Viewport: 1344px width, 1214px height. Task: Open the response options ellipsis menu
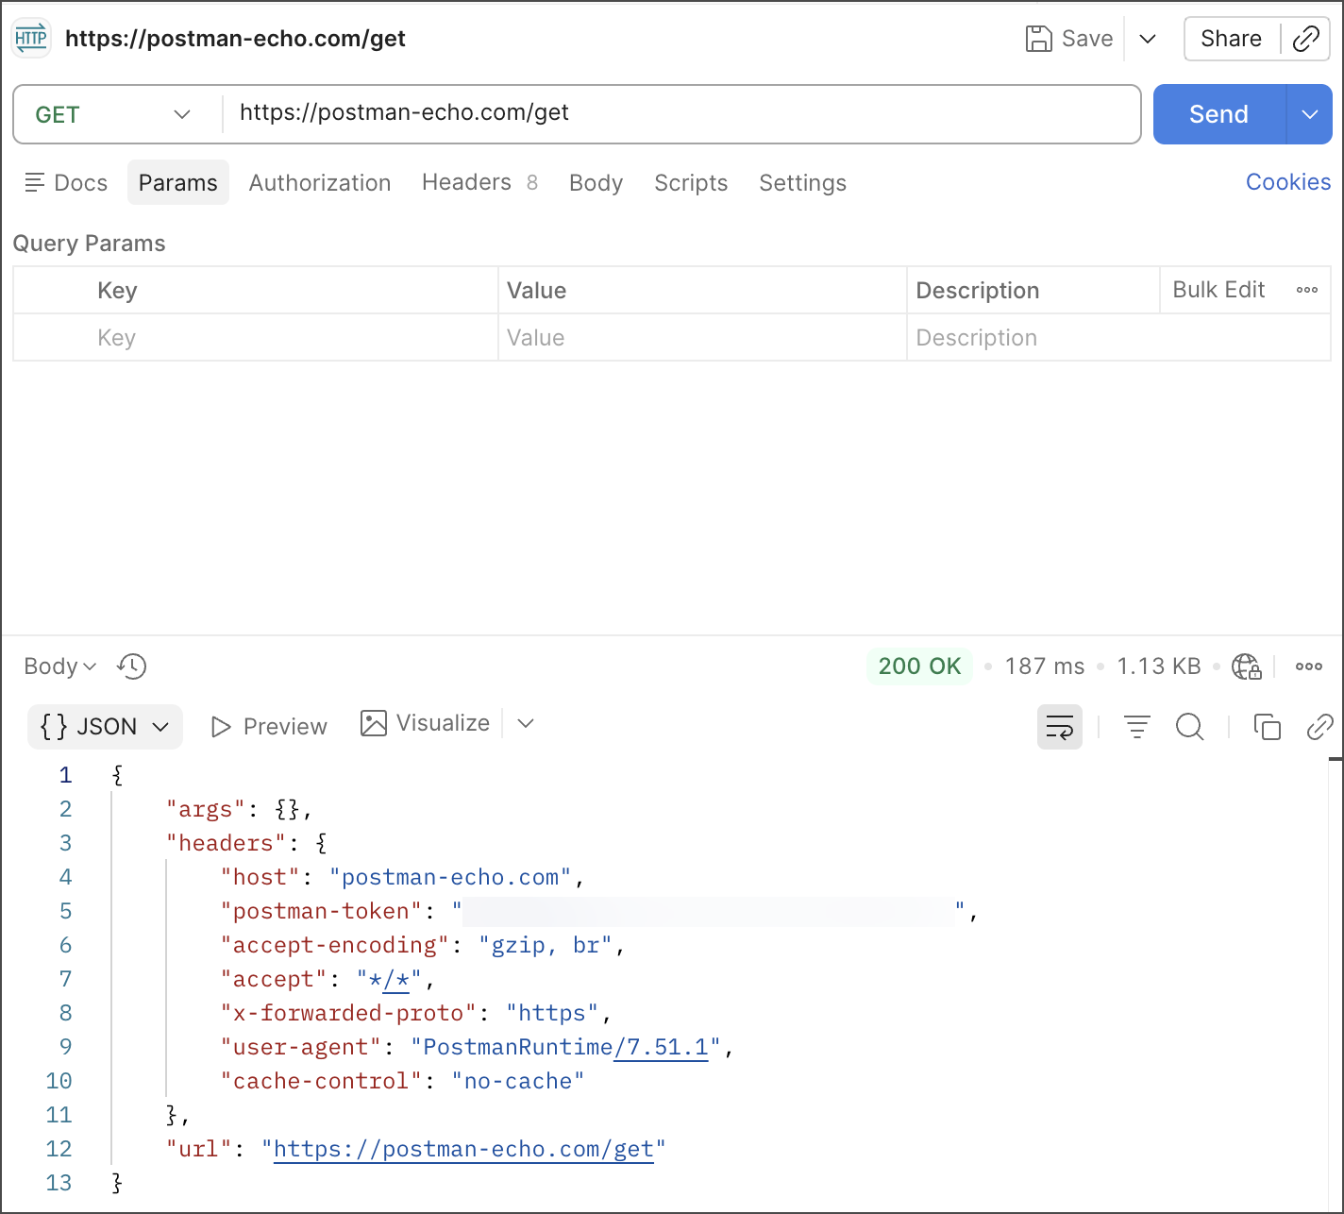click(1309, 666)
